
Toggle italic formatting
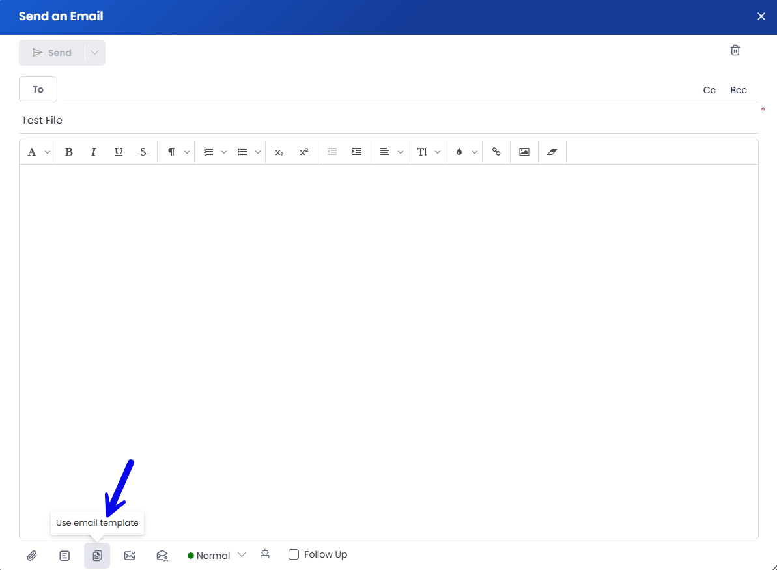click(94, 152)
